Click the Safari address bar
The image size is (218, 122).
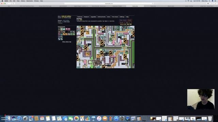(109, 4)
